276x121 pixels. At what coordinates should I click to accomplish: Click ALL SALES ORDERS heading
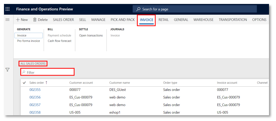tap(33, 64)
